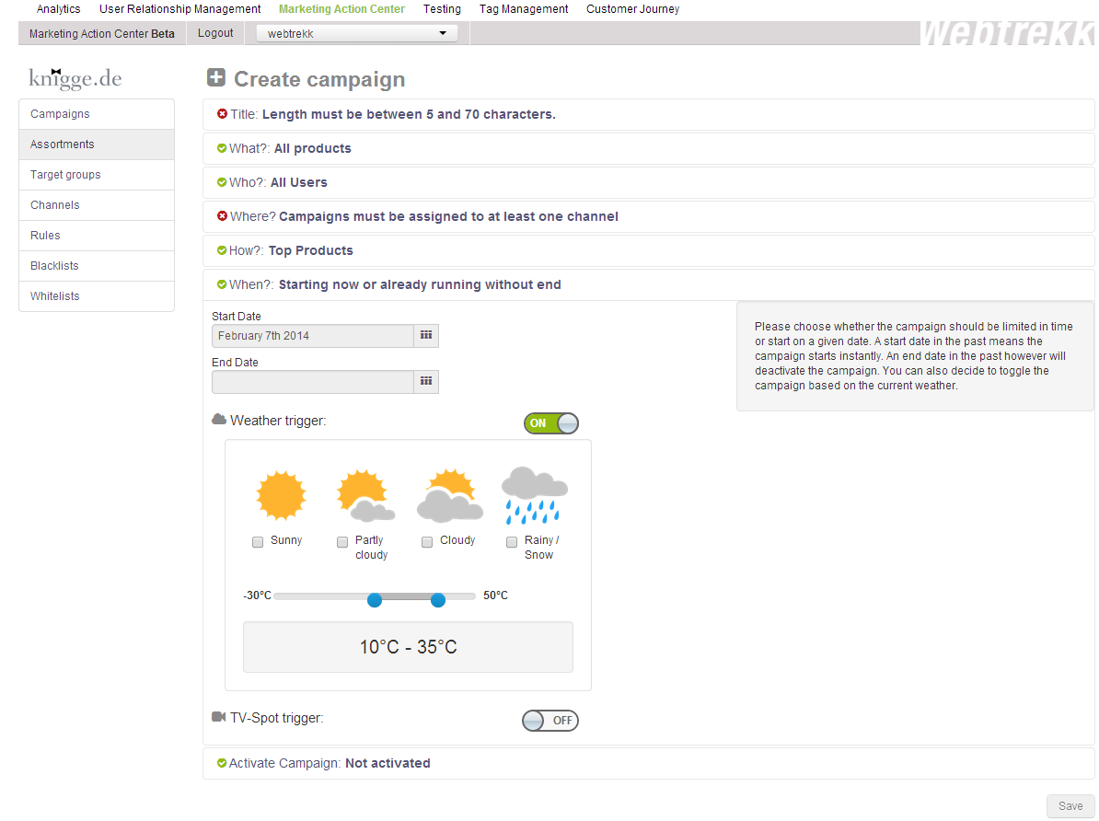Click the Cloudy weather icon

[x=449, y=495]
